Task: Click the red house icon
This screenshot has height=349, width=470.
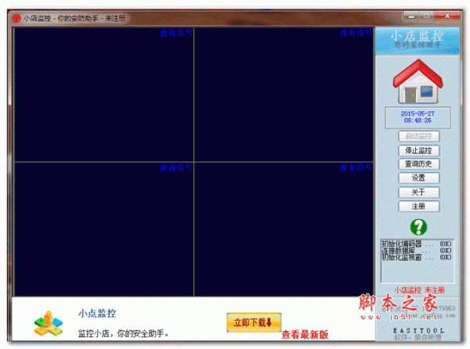Action: (x=418, y=81)
